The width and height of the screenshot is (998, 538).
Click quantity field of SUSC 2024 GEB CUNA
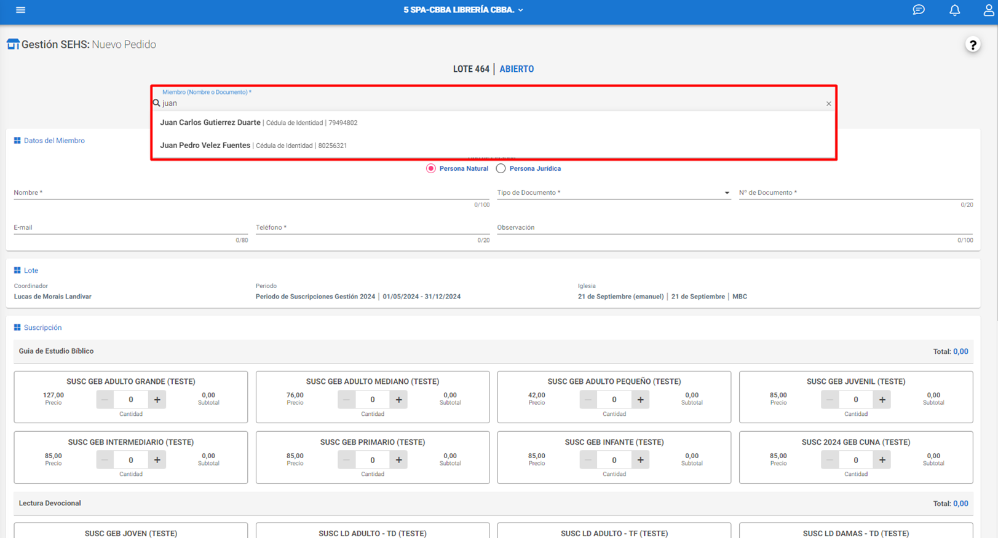[856, 460]
